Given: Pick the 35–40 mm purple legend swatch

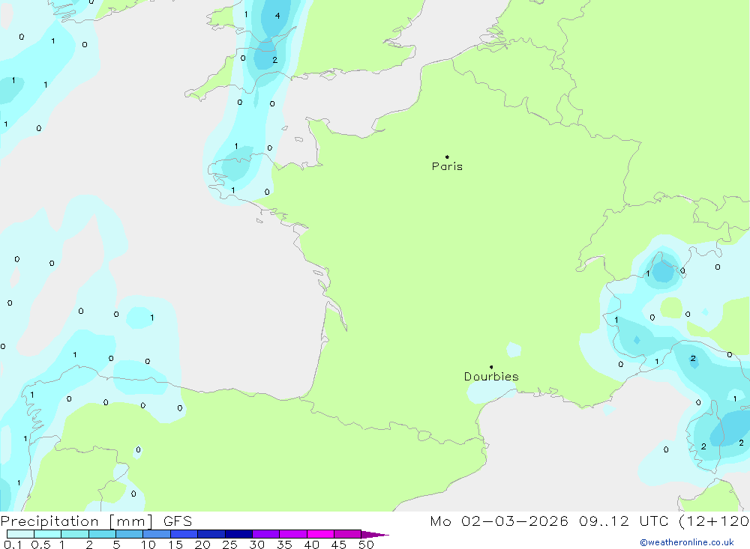Looking at the screenshot, I should pos(292,534).
